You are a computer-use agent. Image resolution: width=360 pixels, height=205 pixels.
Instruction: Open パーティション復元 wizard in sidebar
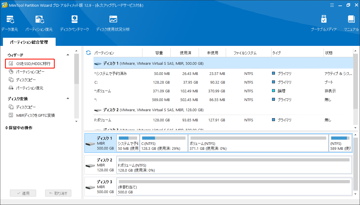tap(26, 88)
